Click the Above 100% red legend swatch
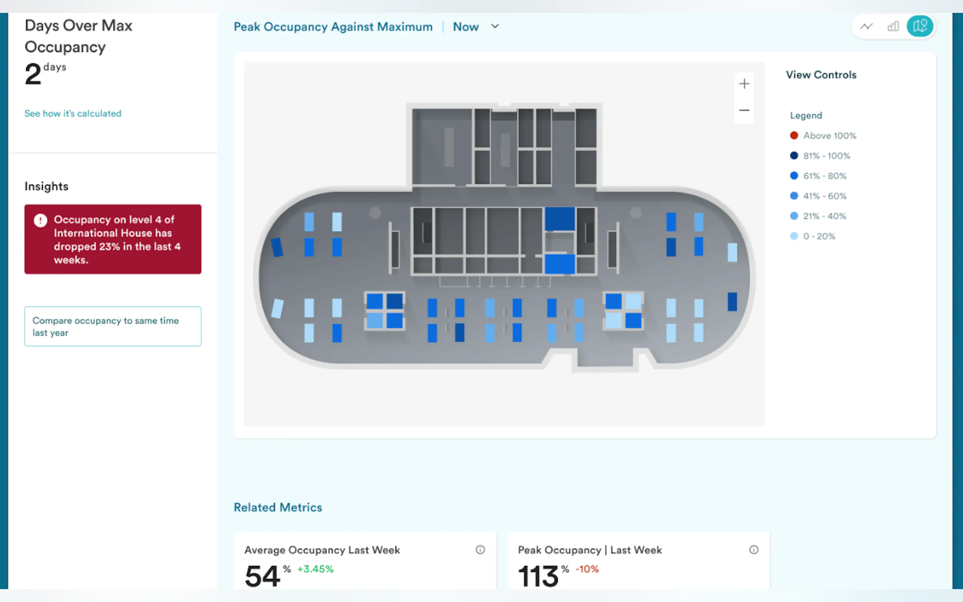 pyautogui.click(x=794, y=136)
